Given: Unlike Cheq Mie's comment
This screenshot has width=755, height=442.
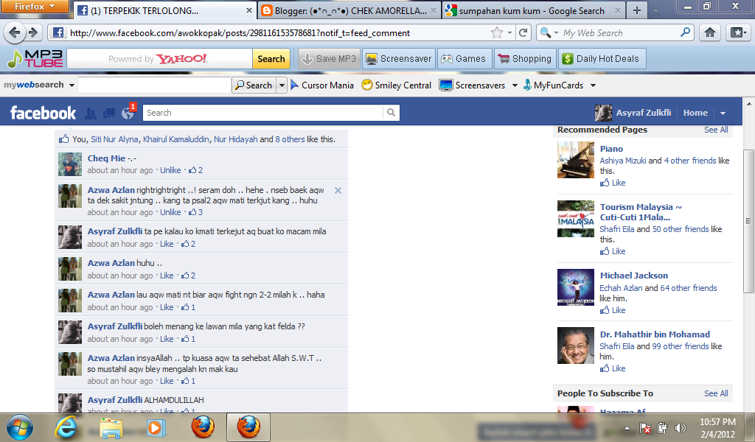Looking at the screenshot, I should tap(170, 170).
